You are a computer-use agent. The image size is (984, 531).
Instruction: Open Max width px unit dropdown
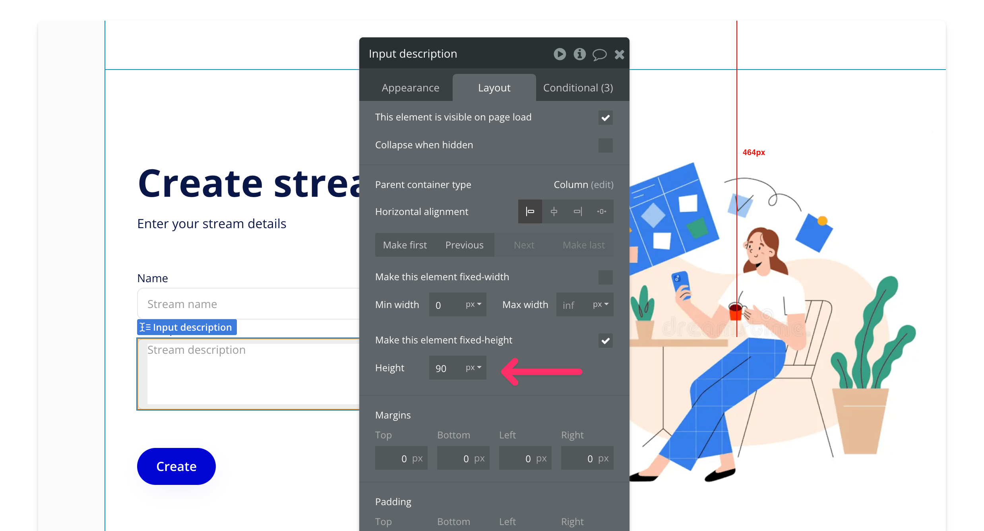[600, 304]
